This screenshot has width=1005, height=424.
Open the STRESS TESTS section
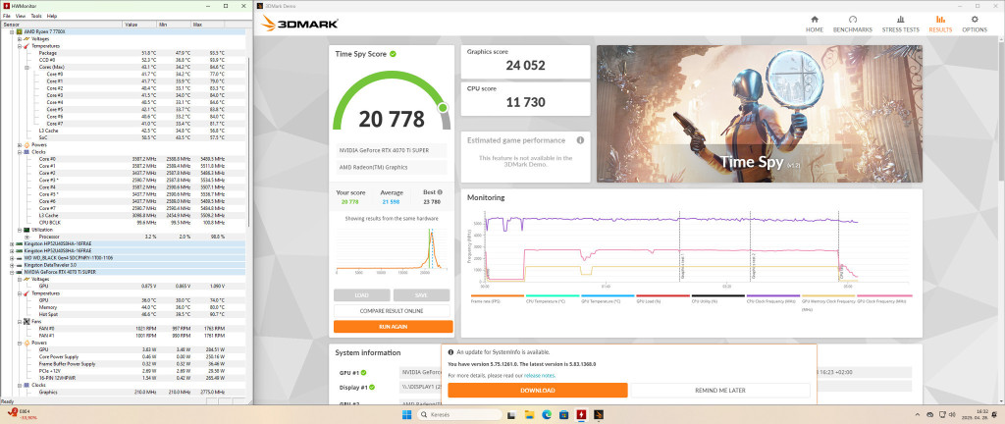[x=900, y=23]
